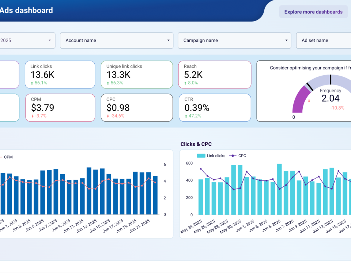Image resolution: width=351 pixels, height=274 pixels.
Task: Click the CPM legend entry
Action: [x=6, y=157]
